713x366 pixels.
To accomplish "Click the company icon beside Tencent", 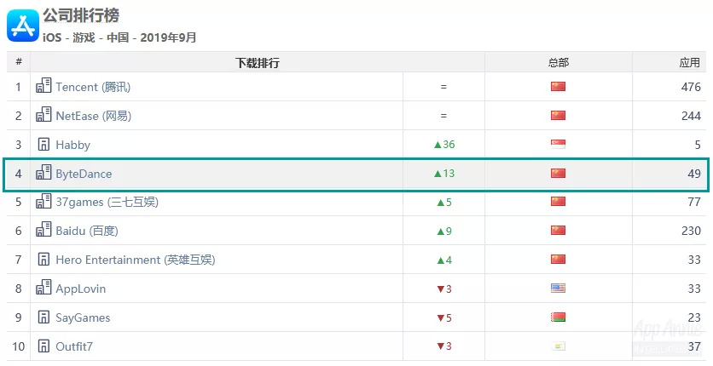I will click(x=43, y=87).
